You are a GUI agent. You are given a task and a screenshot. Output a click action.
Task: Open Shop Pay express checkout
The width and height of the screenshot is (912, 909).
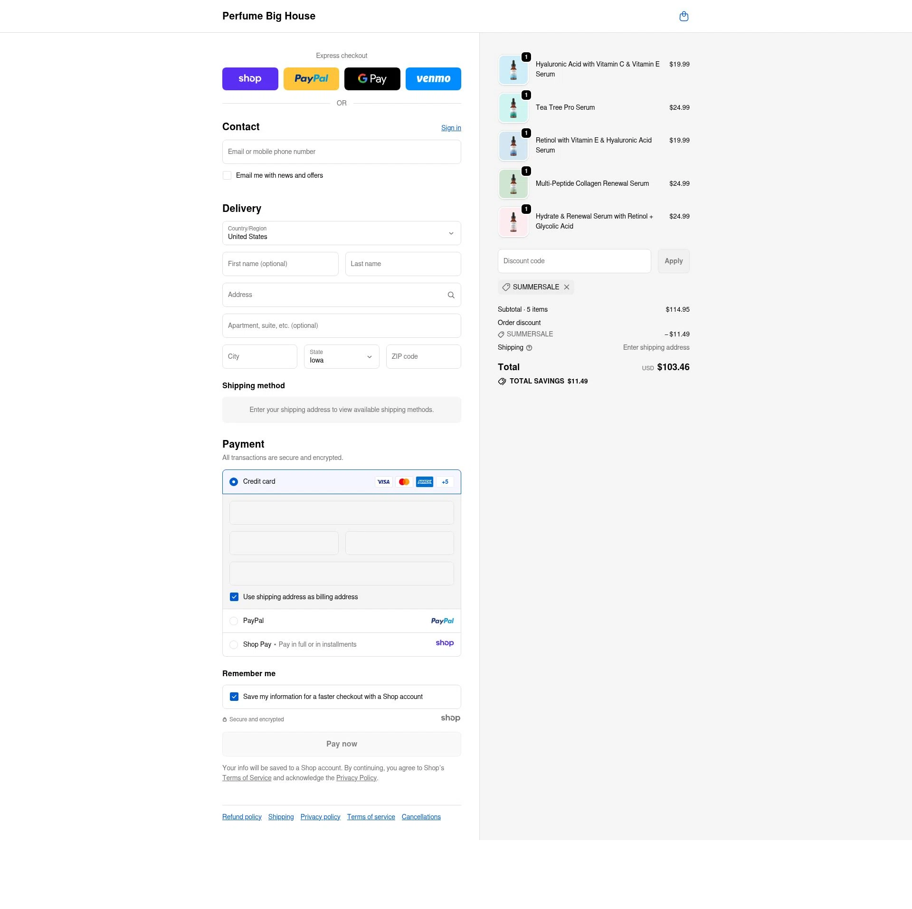(x=250, y=78)
